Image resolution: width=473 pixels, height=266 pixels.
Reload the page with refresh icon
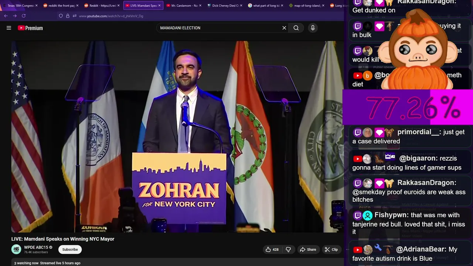coord(24,16)
